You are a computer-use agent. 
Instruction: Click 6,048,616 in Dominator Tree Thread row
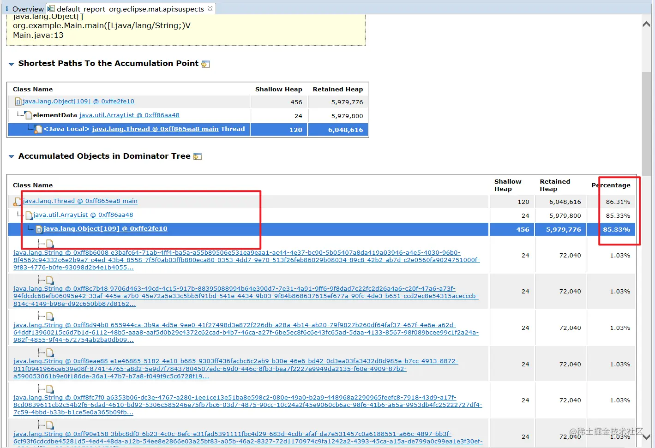coord(565,202)
